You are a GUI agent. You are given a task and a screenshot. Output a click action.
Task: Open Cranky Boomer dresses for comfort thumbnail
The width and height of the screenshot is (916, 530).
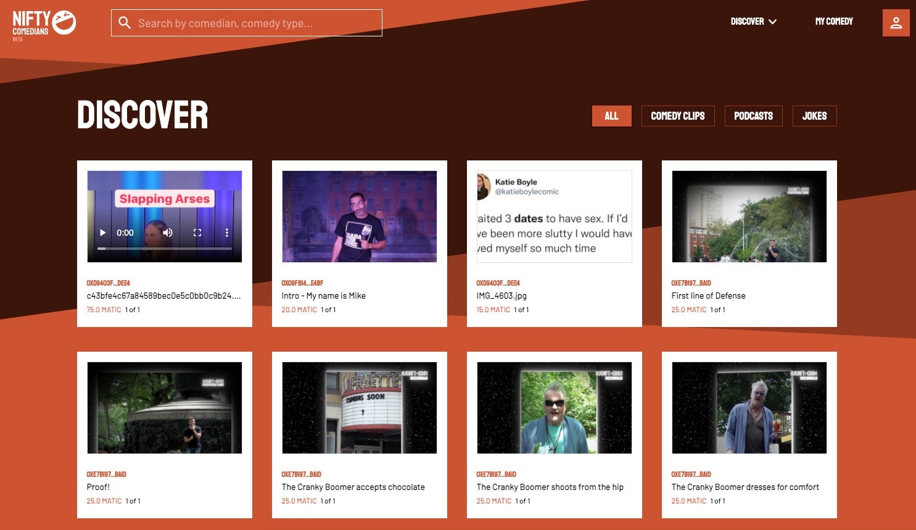[749, 408]
